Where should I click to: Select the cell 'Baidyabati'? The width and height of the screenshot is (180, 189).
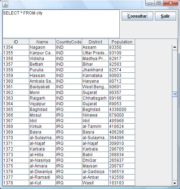[x=42, y=87]
